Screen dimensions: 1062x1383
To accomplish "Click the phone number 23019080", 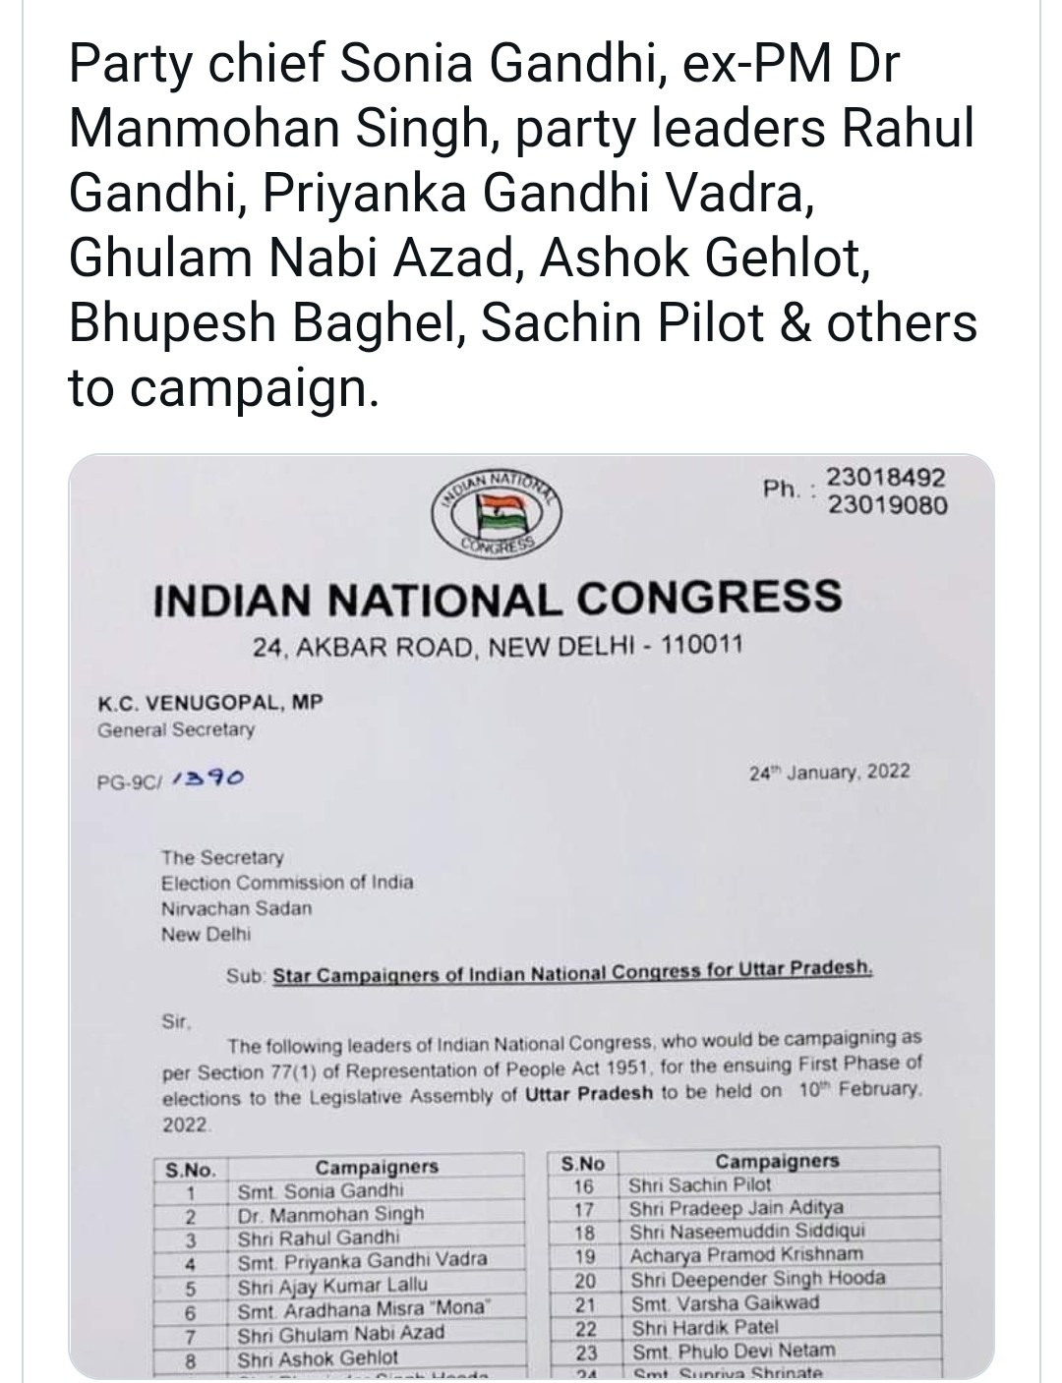I will tap(886, 505).
